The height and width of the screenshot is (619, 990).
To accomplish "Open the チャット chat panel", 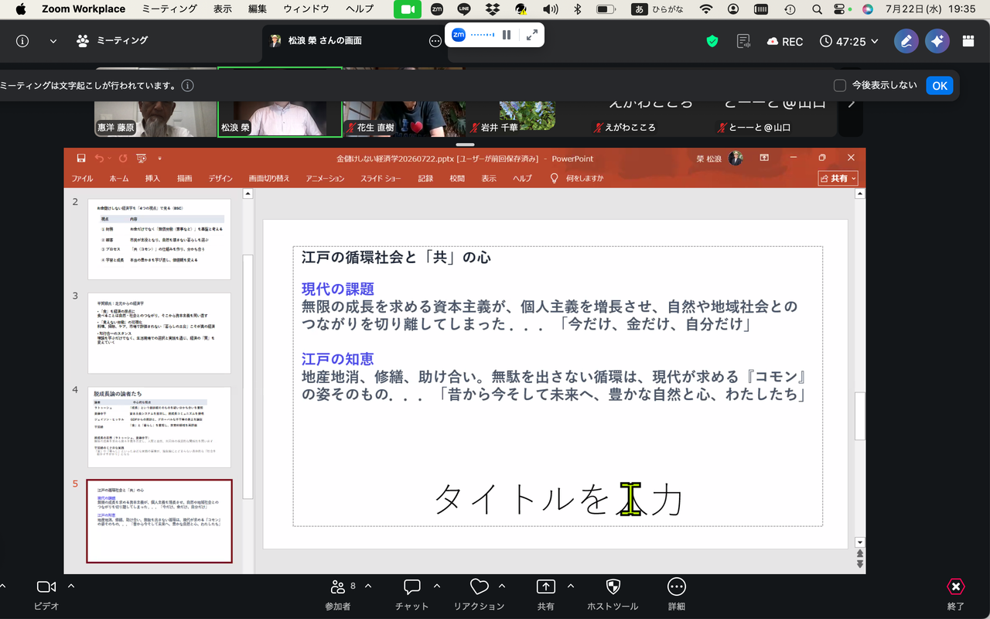I will (411, 595).
